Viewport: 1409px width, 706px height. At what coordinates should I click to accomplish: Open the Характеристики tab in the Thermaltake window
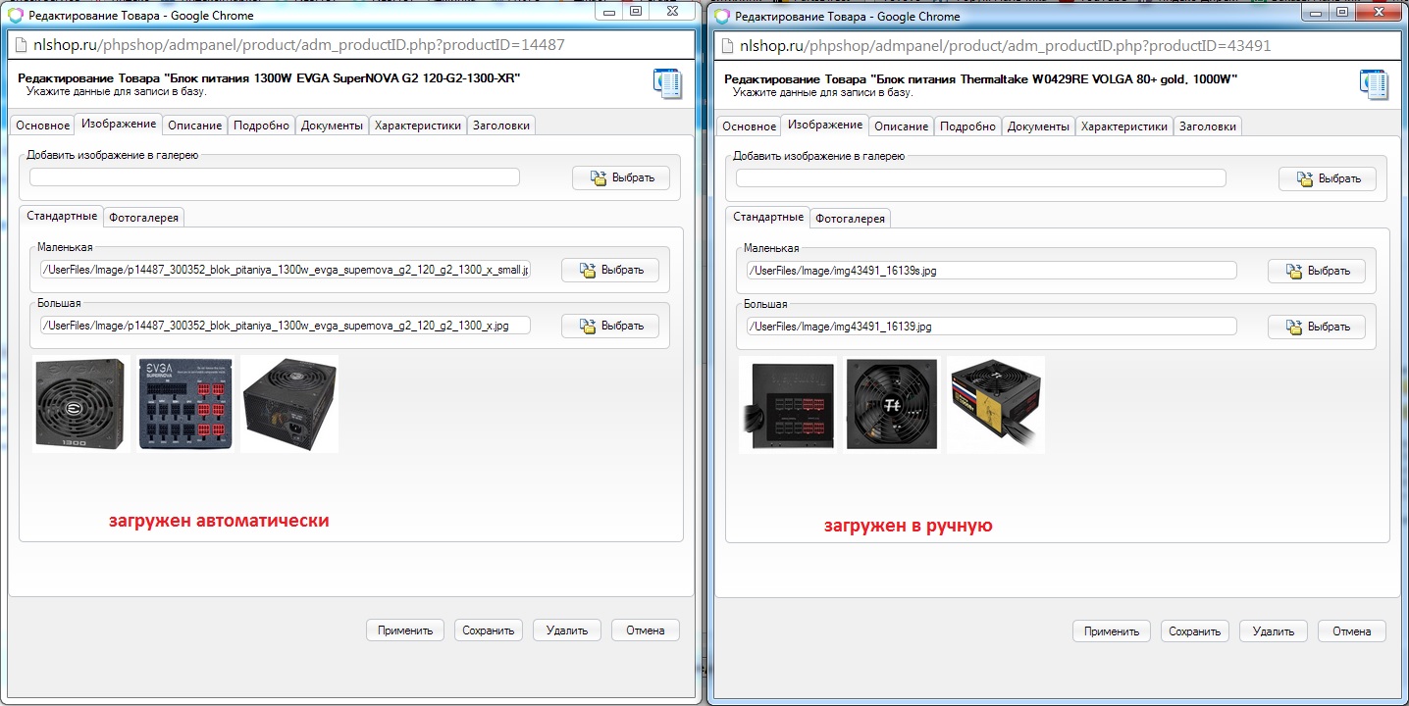click(x=1124, y=126)
